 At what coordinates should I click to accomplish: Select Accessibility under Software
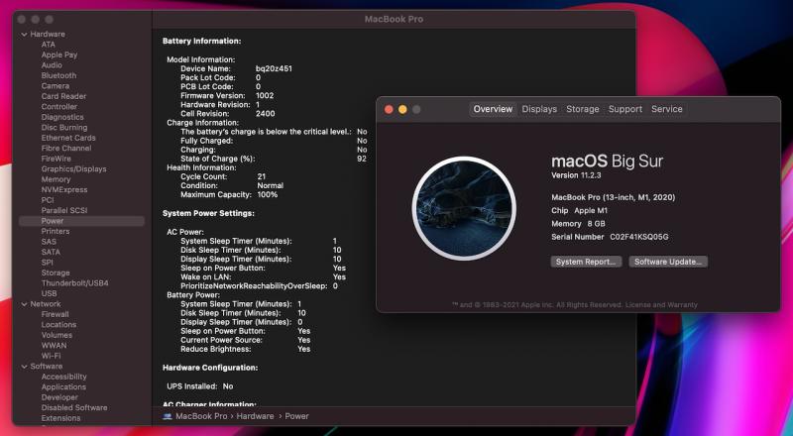[x=63, y=377]
